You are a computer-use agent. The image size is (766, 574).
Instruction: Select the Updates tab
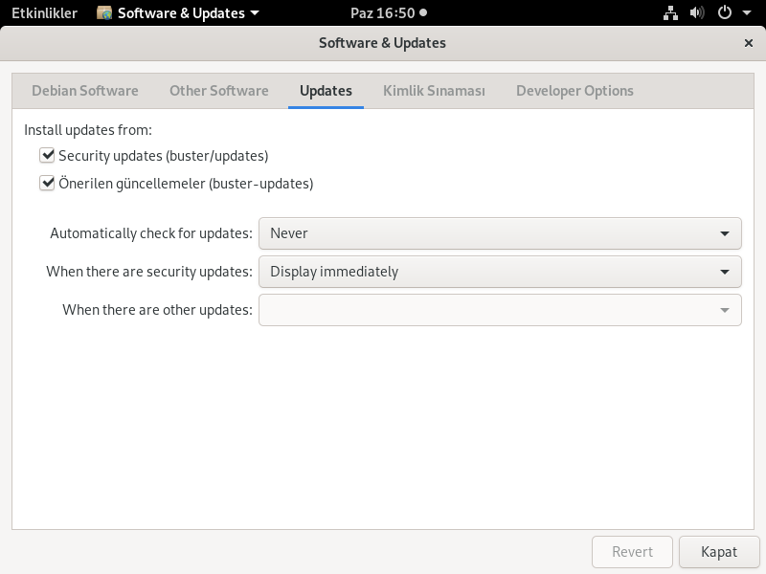326,91
